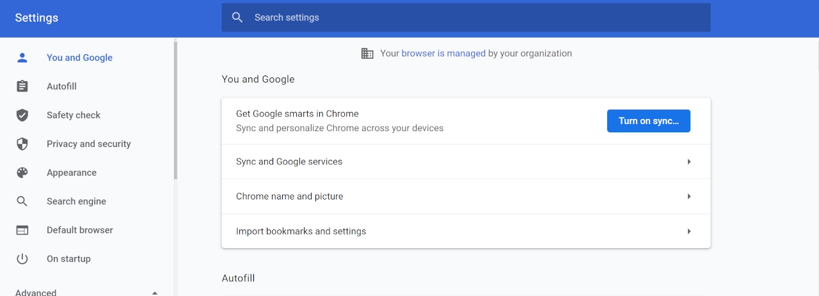Viewport: 819px width, 296px height.
Task: Click the Privacy and security shield icon
Action: pyautogui.click(x=22, y=144)
